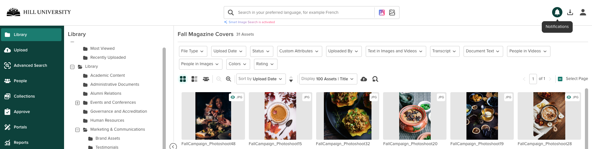Switch to list view icon
592x149 pixels.
(194, 79)
